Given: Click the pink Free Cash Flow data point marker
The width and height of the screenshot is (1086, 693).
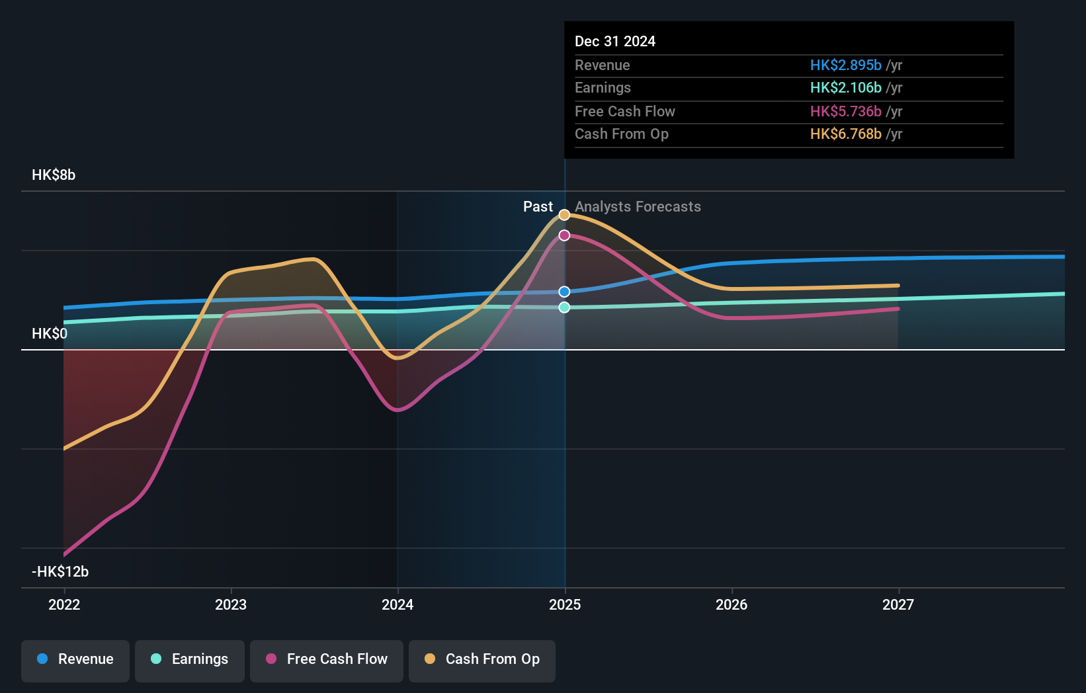Looking at the screenshot, I should point(564,235).
